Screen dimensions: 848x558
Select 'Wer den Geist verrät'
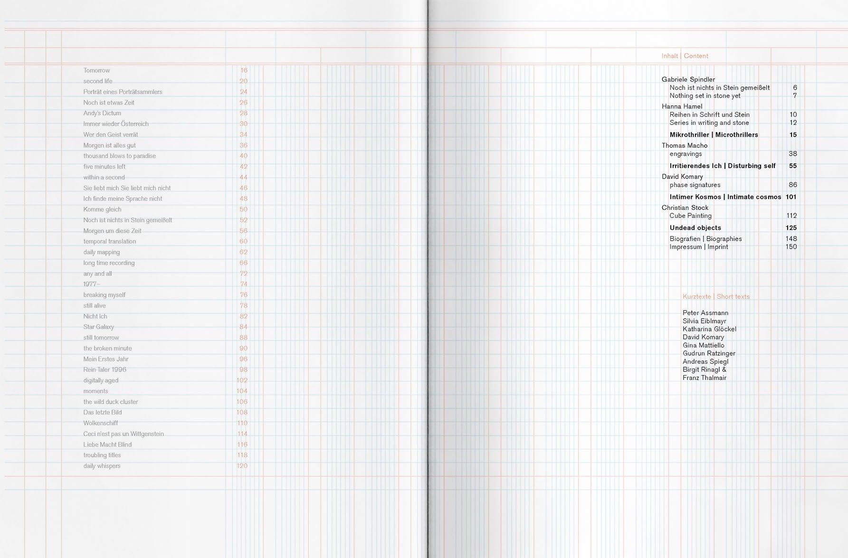click(x=111, y=134)
